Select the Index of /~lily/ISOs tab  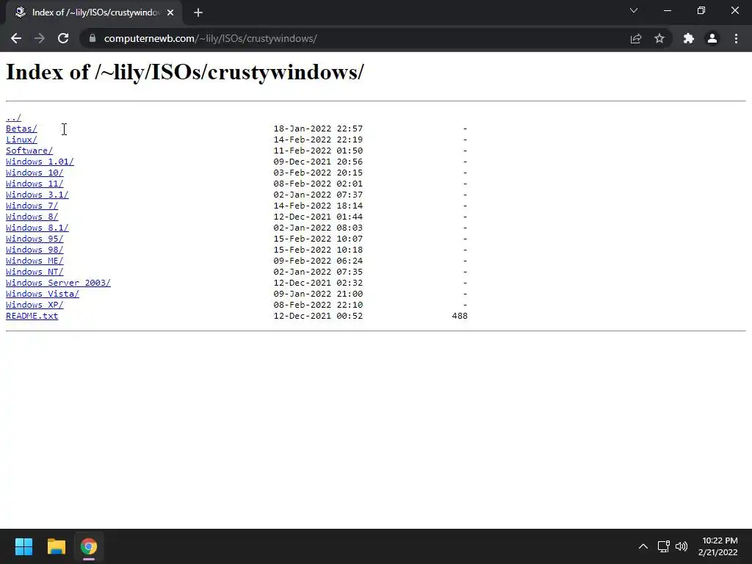click(x=94, y=12)
